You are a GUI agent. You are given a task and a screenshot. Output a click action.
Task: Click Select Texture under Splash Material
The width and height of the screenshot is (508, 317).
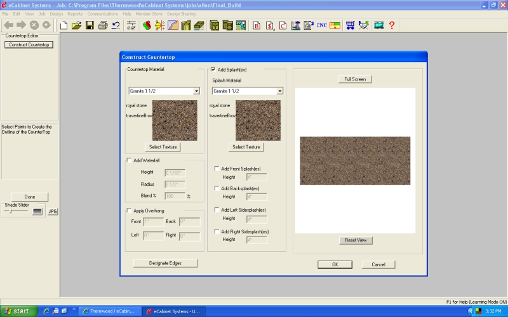(x=246, y=147)
